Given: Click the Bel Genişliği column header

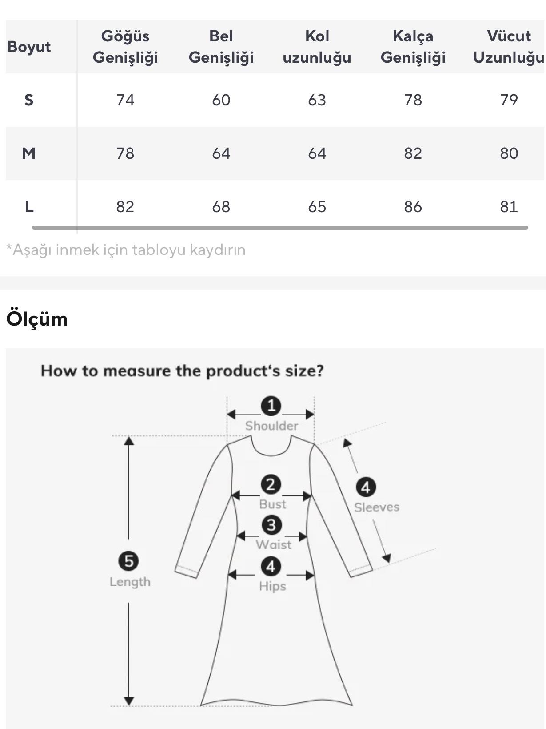Looking at the screenshot, I should click(221, 47).
